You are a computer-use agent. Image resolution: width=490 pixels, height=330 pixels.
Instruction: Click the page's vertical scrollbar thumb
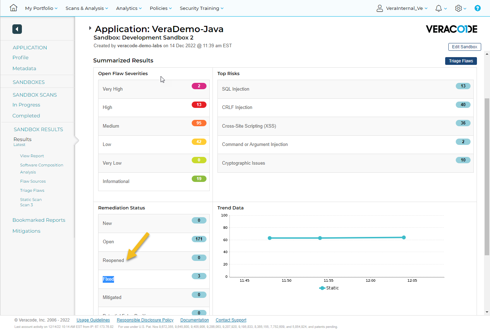(x=487, y=176)
